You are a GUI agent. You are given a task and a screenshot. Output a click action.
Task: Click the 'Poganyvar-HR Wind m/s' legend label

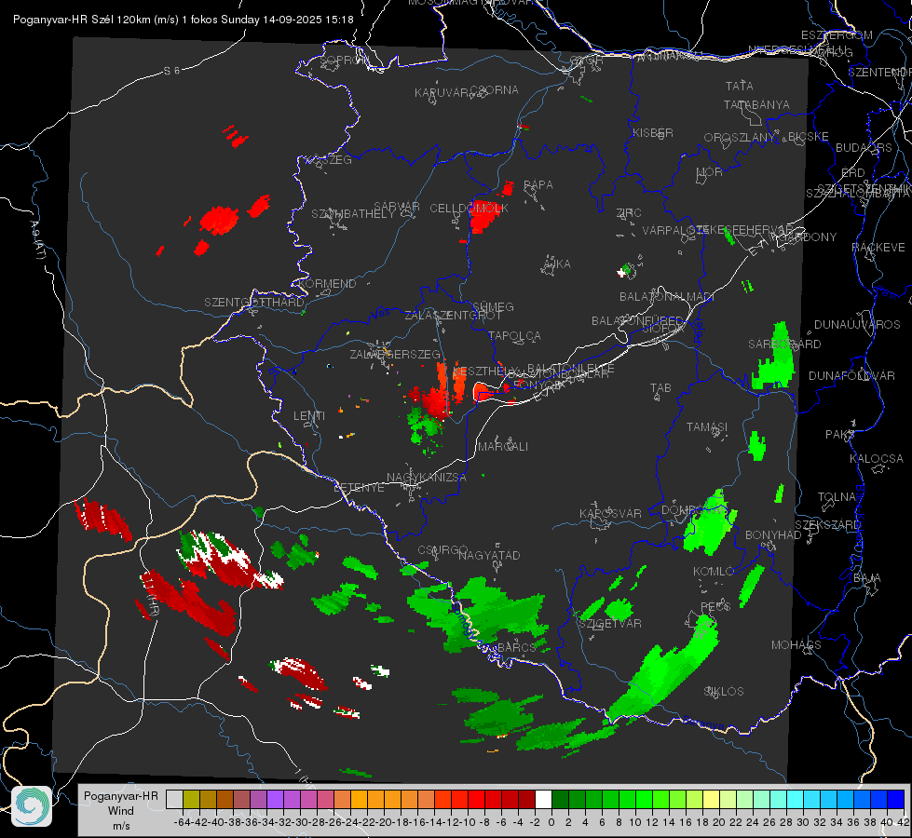pyautogui.click(x=121, y=810)
